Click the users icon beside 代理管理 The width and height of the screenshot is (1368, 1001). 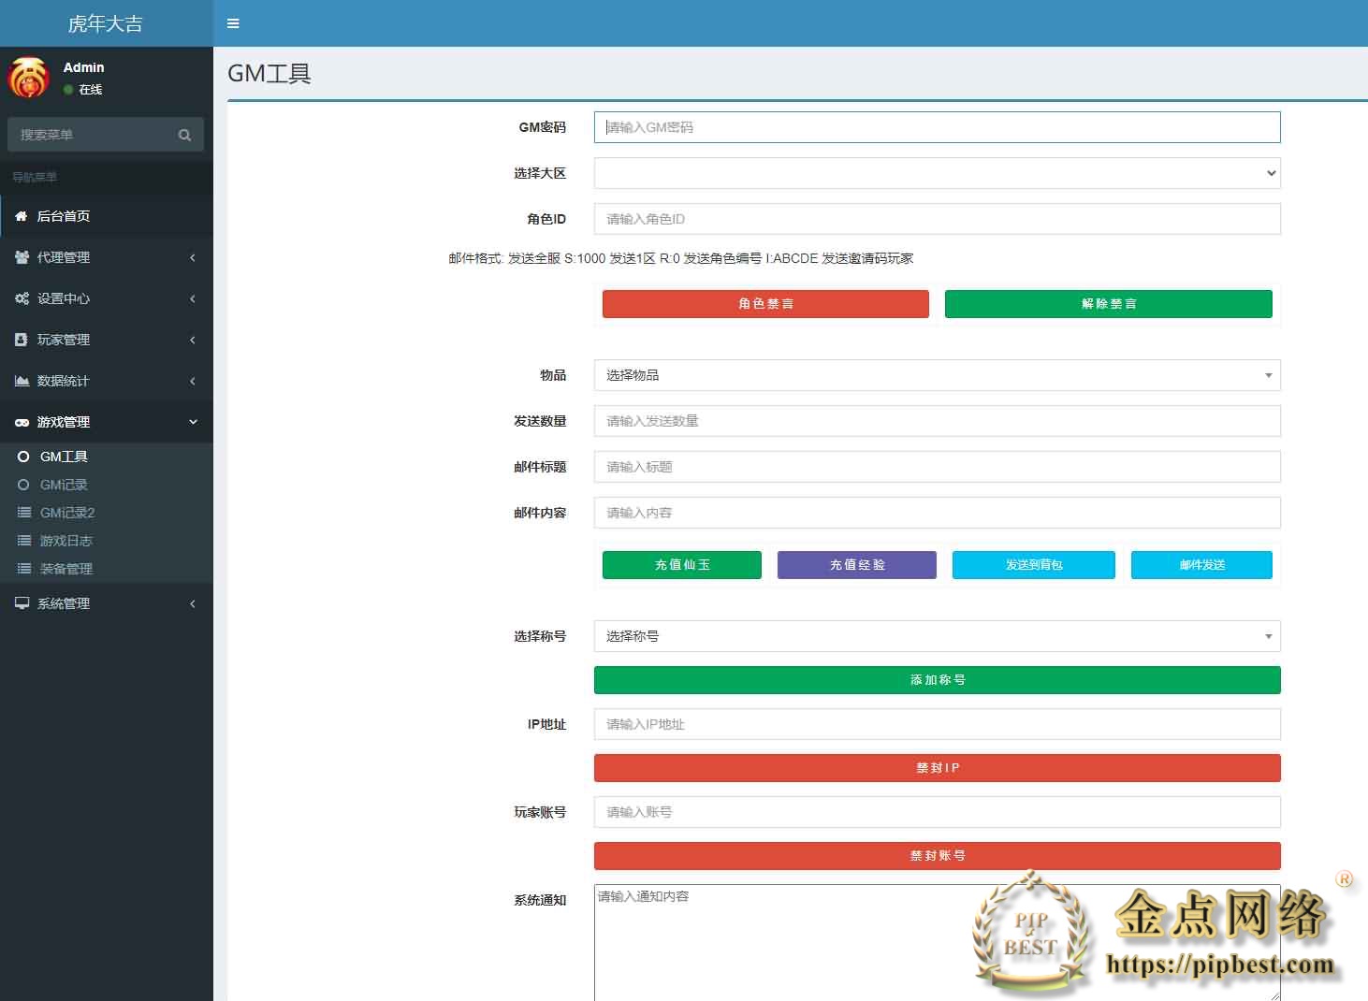coord(22,257)
